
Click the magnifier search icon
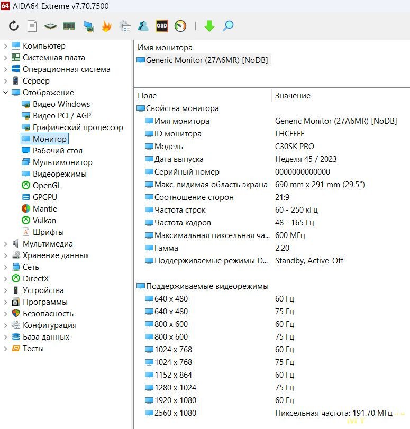point(227,26)
